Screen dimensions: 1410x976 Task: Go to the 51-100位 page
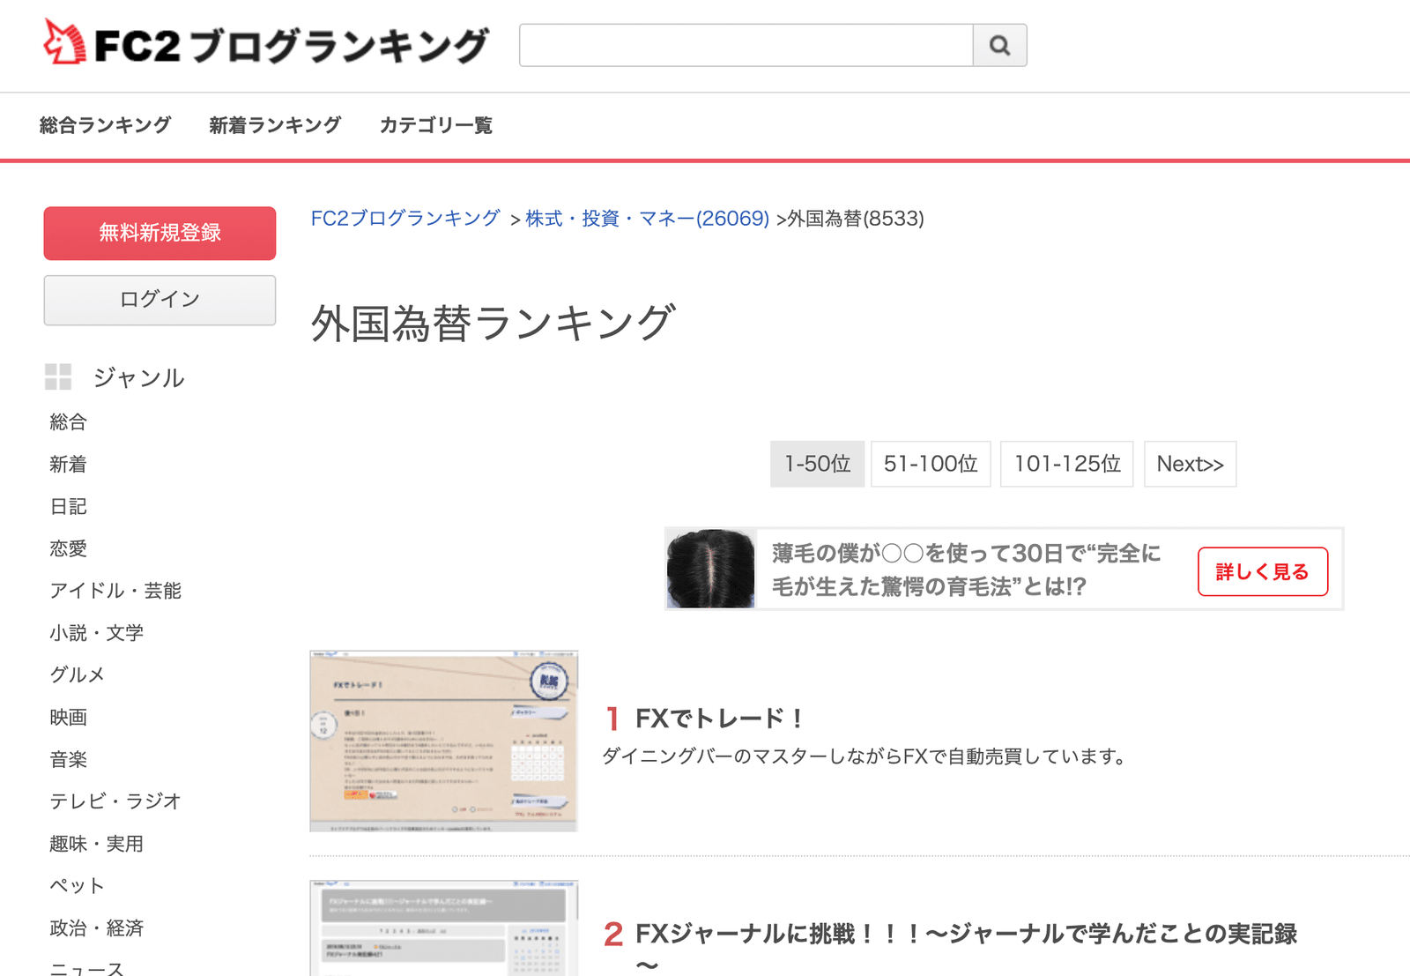[931, 464]
